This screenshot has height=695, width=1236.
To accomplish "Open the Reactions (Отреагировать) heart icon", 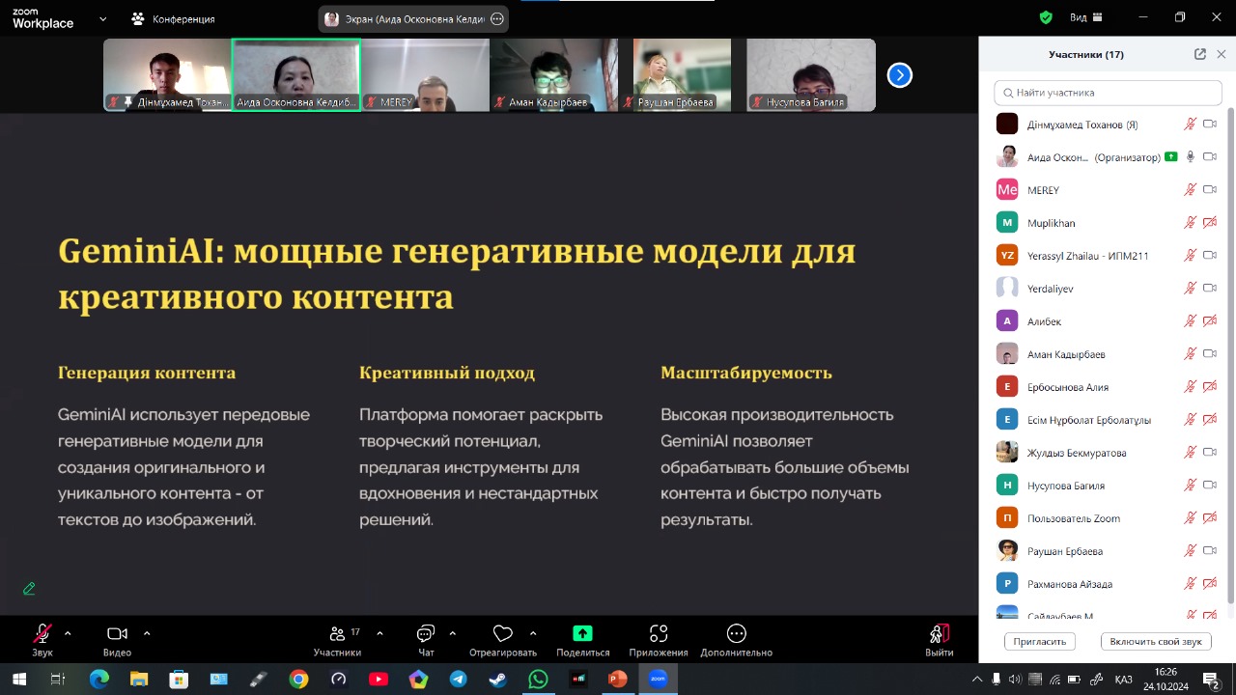I will [x=502, y=634].
